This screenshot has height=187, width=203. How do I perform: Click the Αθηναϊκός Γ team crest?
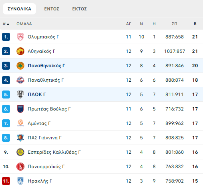(20, 51)
